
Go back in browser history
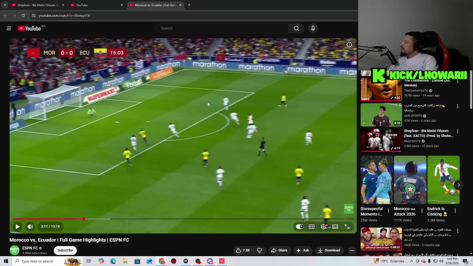[5, 16]
